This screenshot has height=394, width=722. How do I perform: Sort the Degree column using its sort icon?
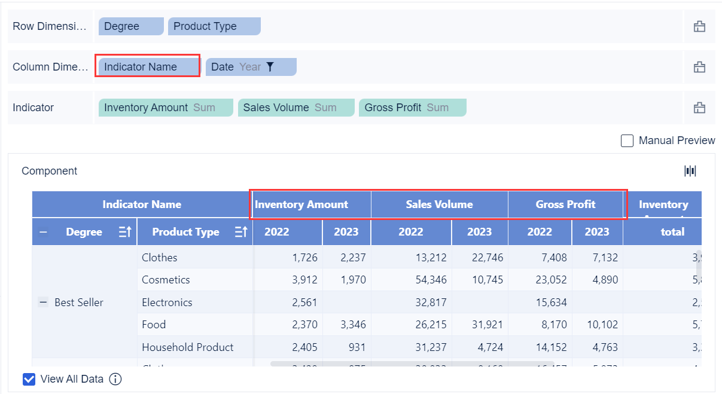125,232
